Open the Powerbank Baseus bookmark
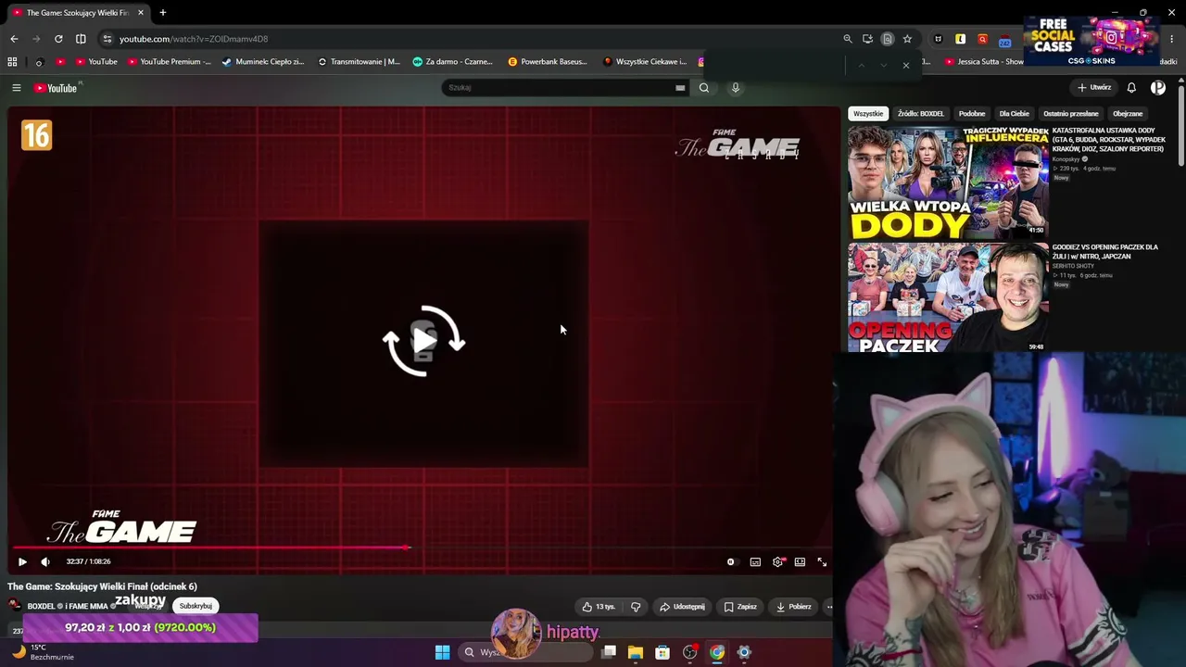The height and width of the screenshot is (667, 1186). [548, 62]
